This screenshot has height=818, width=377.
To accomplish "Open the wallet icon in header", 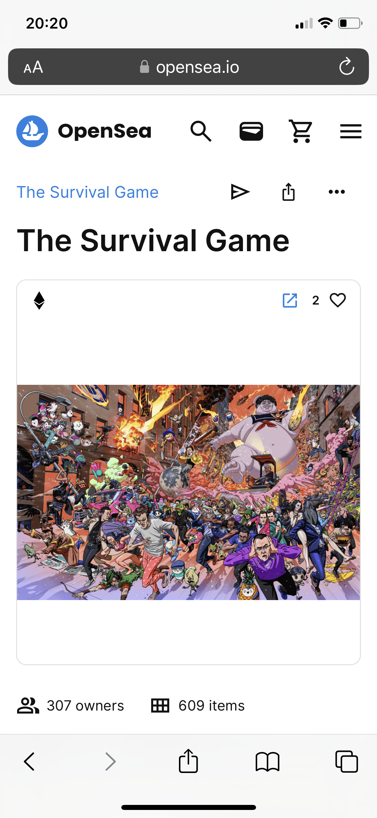I will (x=251, y=131).
